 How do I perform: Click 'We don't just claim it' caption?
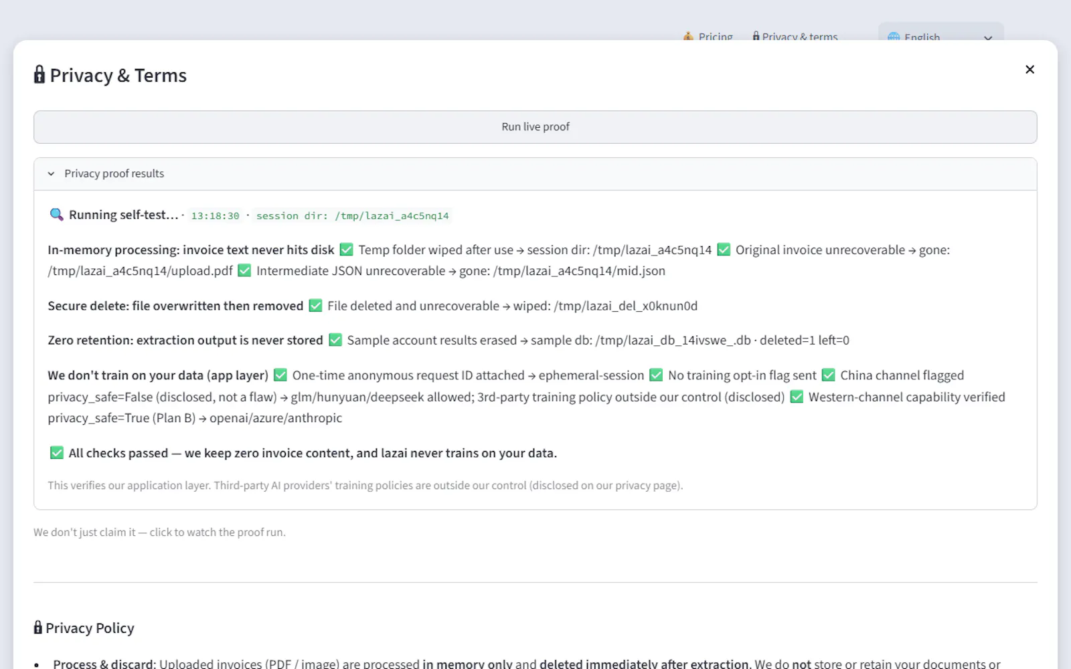point(159,533)
